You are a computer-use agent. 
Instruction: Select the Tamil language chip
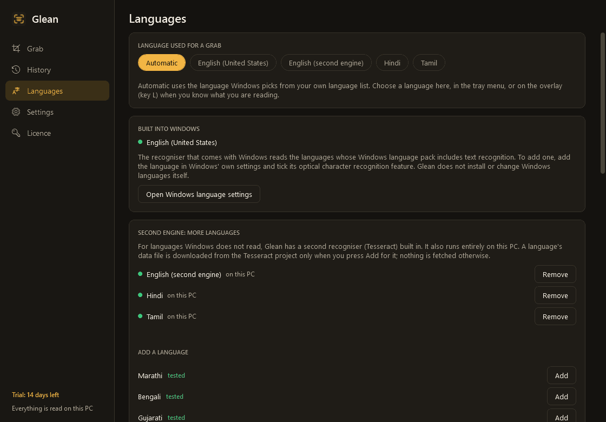429,63
